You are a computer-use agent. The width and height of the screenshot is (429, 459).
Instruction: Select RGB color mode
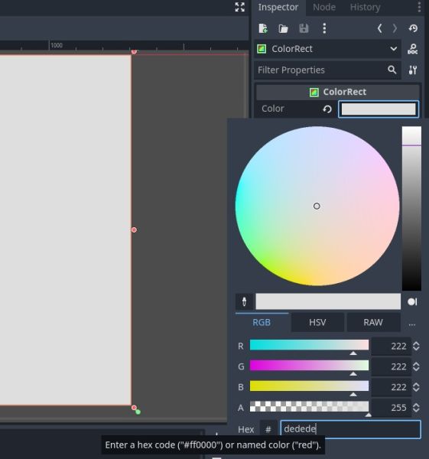tap(262, 322)
